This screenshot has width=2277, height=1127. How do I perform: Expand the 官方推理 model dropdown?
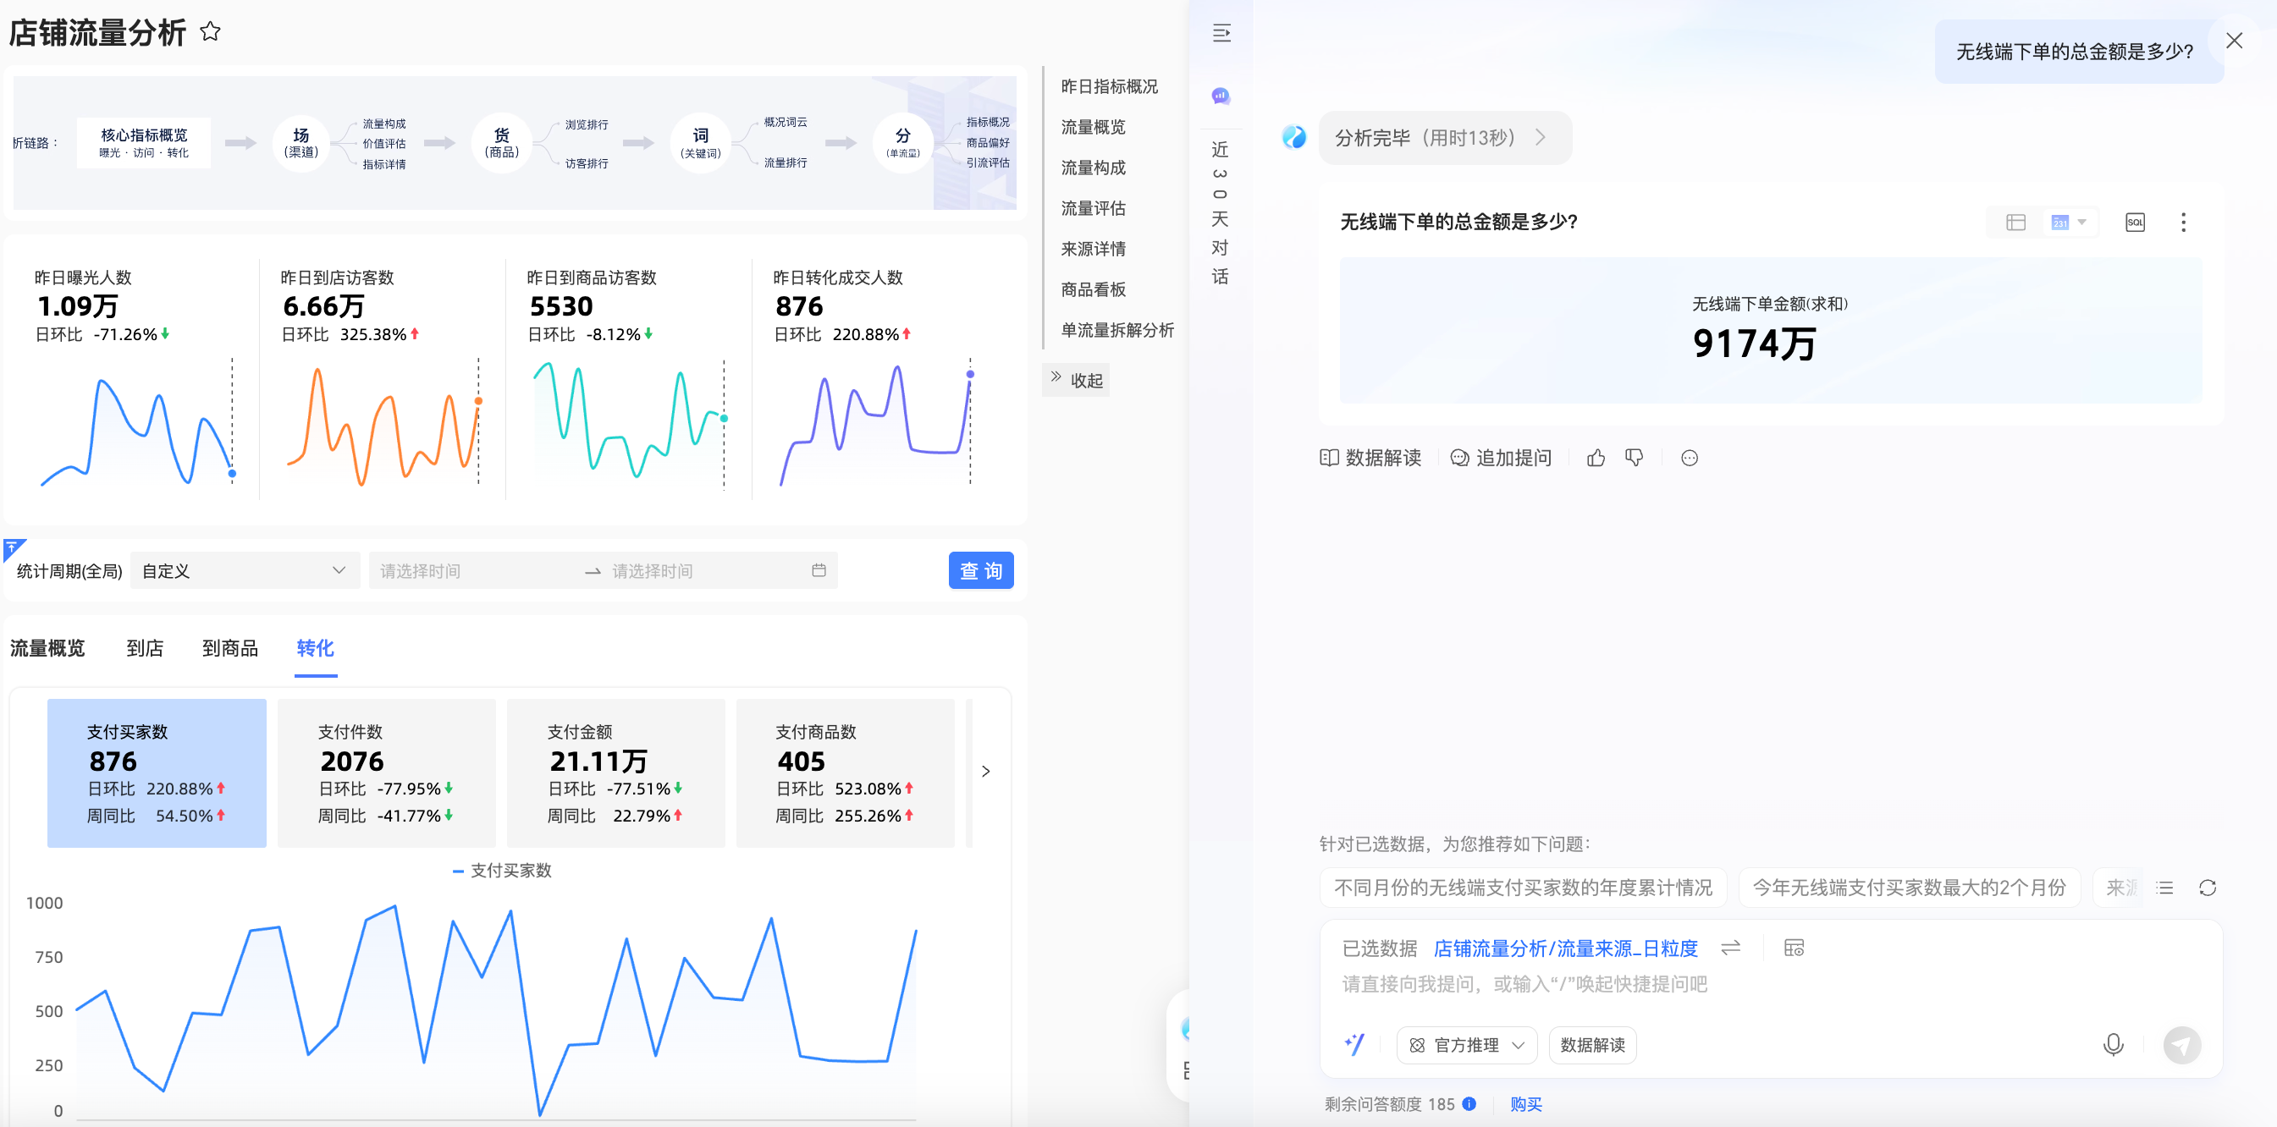pos(1466,1045)
